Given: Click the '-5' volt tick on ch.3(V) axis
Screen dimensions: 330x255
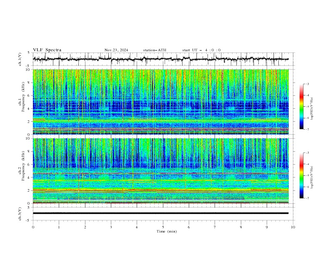Looking at the screenshot, I should (x=28, y=220).
